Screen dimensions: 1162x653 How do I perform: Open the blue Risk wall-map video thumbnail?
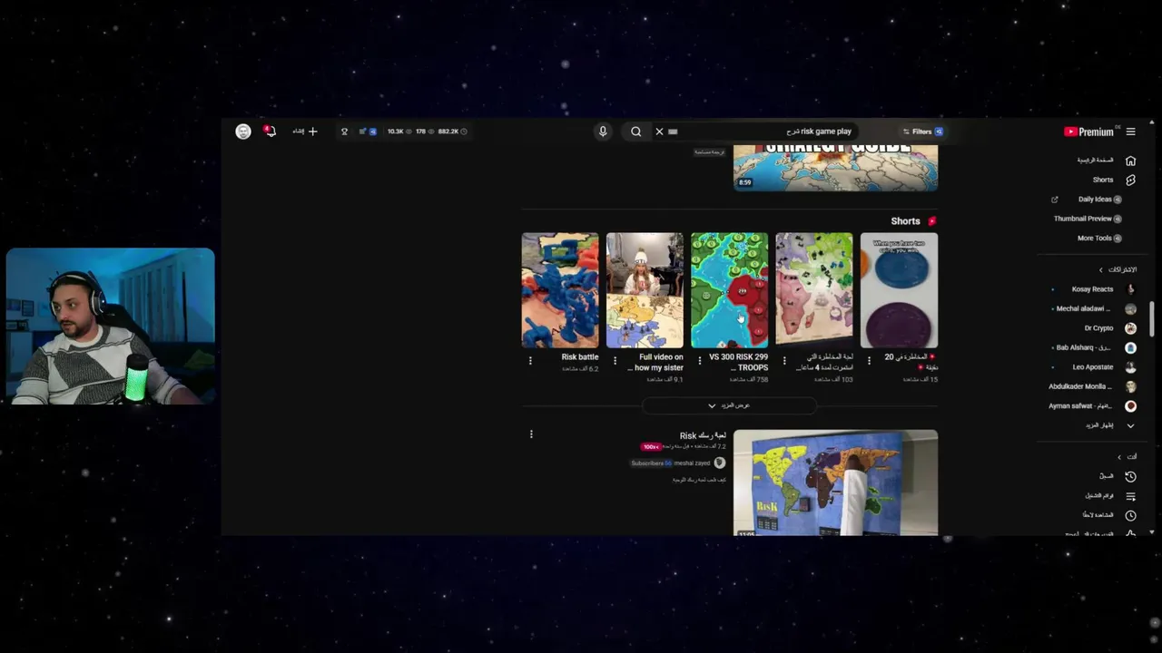click(x=835, y=482)
